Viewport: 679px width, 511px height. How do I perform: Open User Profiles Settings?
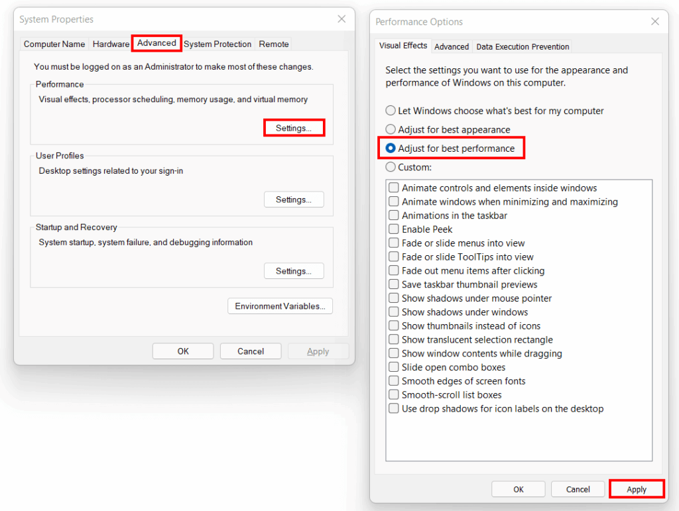pos(294,199)
